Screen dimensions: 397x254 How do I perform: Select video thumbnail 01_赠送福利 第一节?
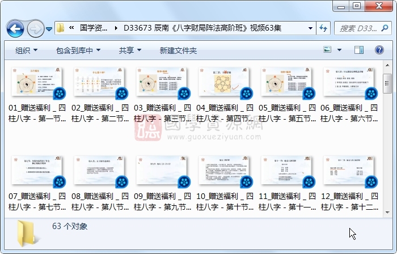pyautogui.click(x=37, y=82)
